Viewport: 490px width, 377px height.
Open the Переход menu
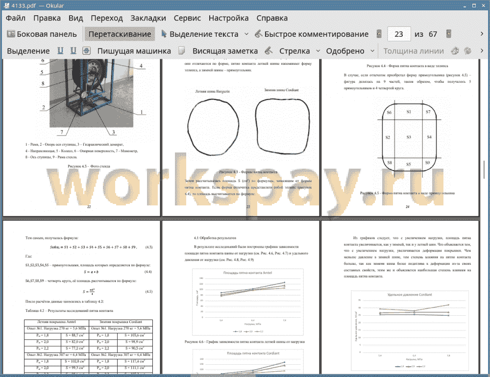[106, 18]
